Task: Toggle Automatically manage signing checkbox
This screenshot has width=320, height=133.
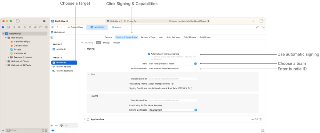Action: [x=149, y=54]
